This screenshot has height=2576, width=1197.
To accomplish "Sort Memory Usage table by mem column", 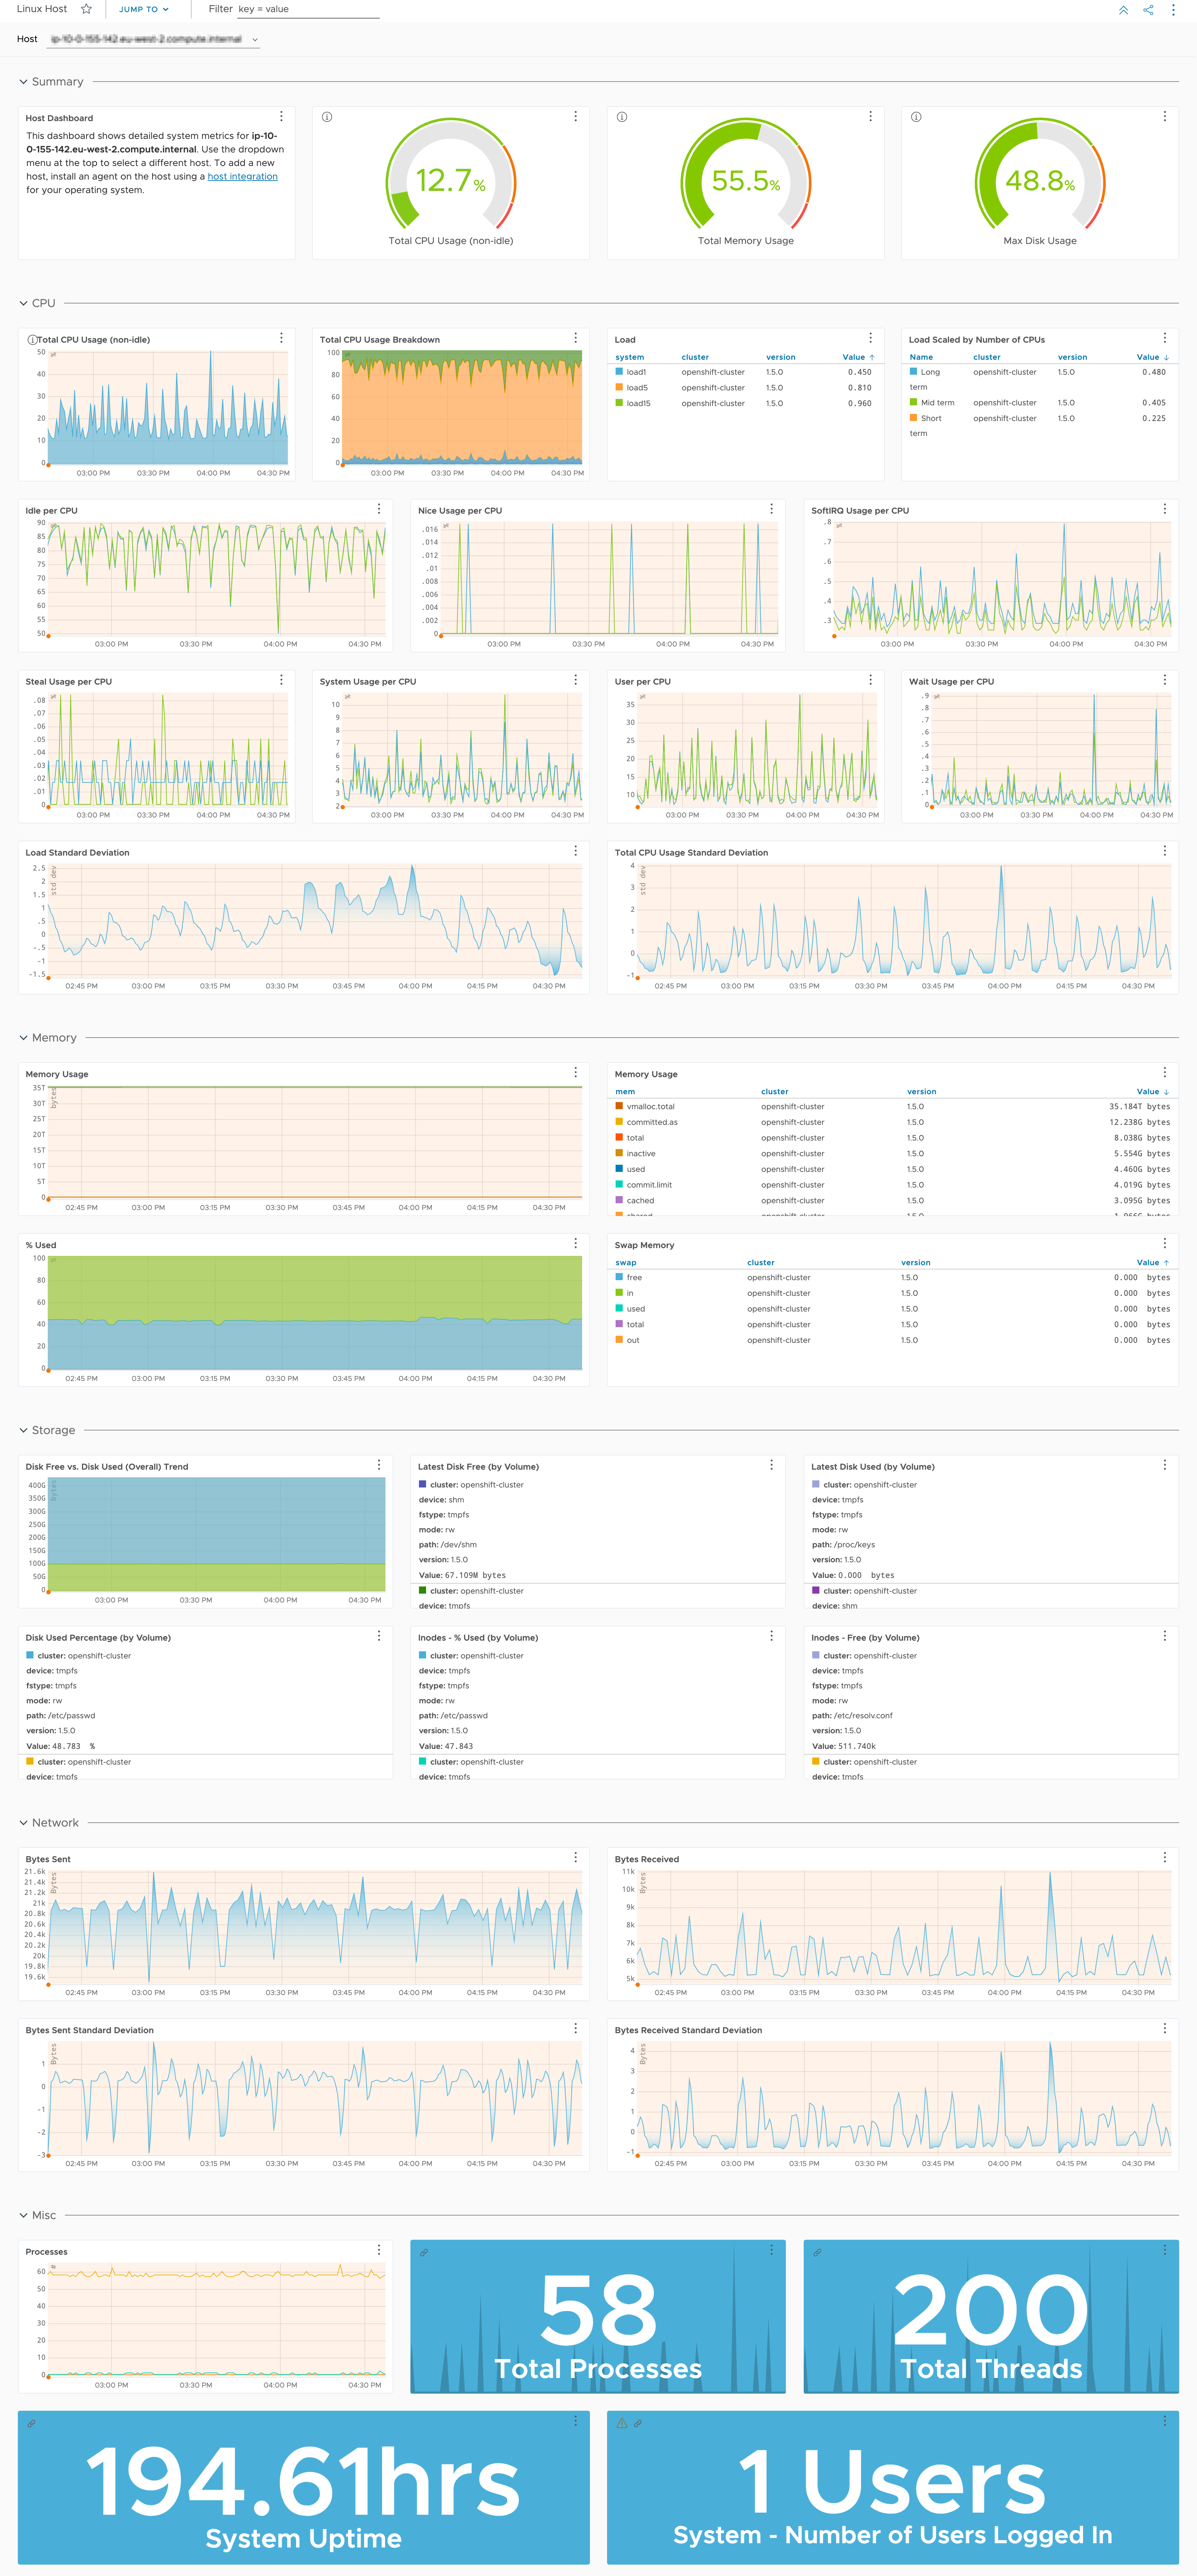I will 625,1092.
